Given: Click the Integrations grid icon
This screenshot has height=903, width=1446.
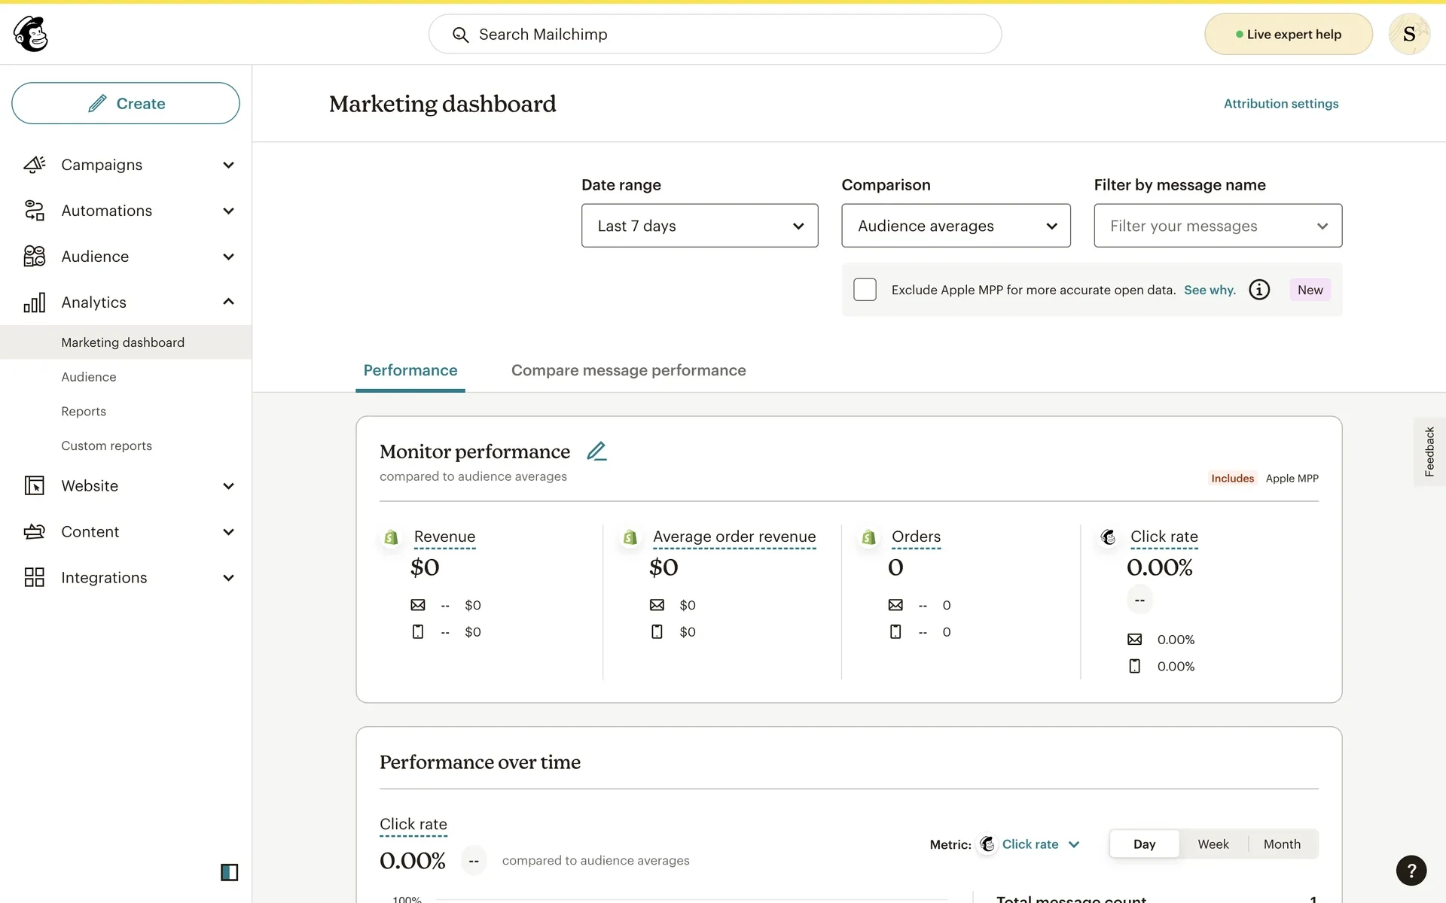Looking at the screenshot, I should point(35,577).
